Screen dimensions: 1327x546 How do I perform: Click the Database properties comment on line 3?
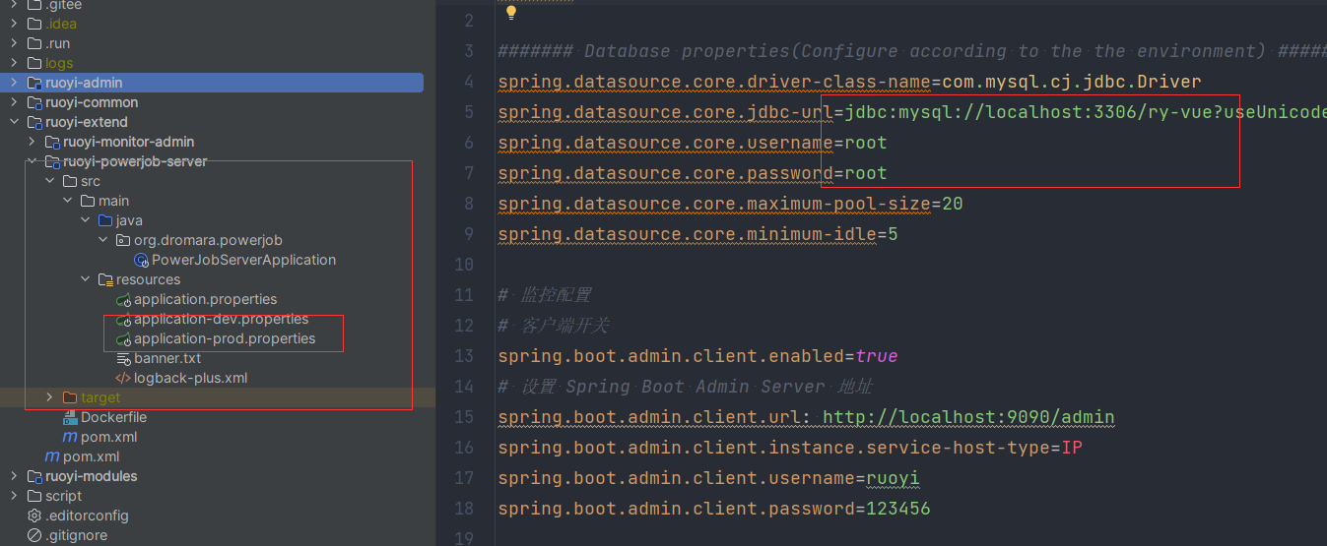(912, 51)
